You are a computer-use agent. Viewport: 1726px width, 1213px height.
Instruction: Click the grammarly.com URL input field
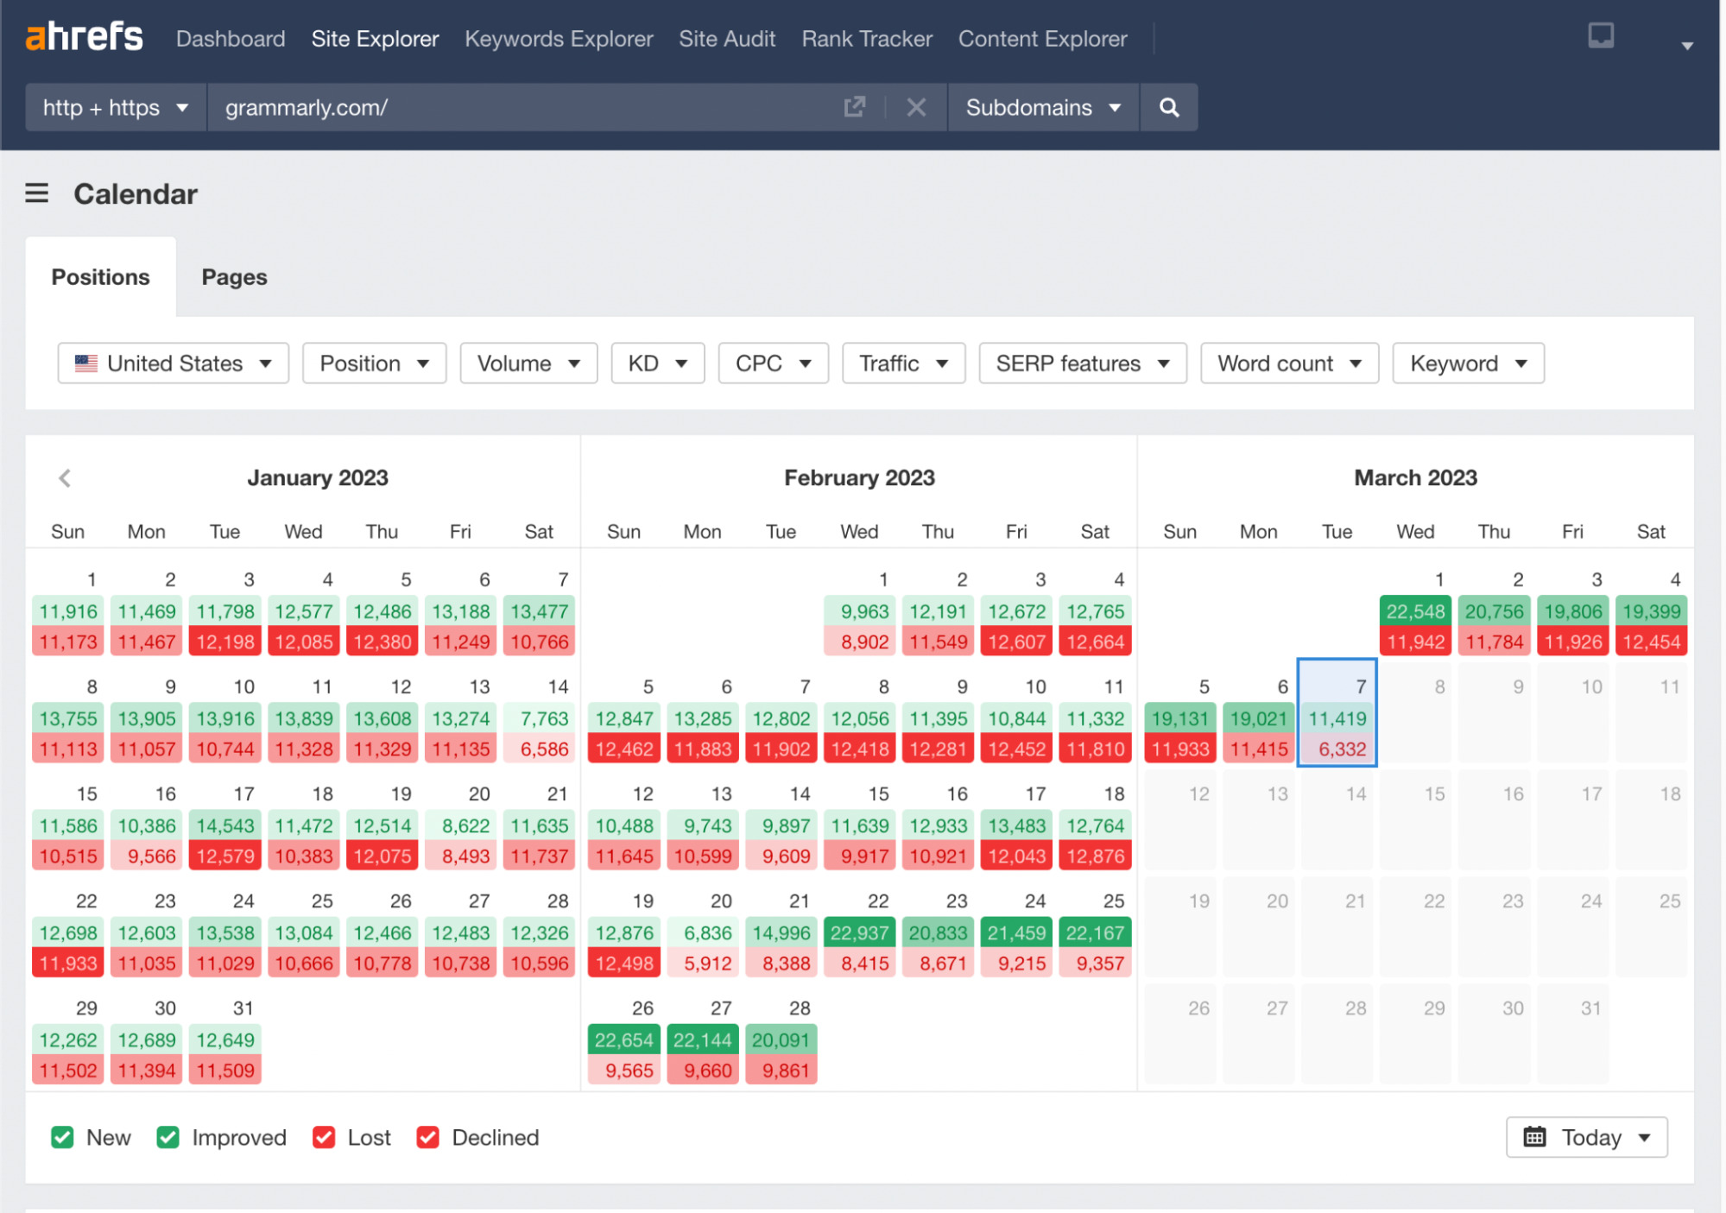[525, 108]
